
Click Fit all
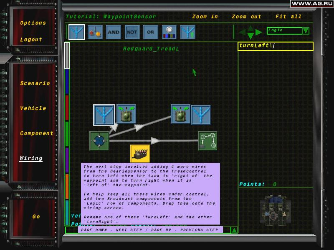point(288,17)
